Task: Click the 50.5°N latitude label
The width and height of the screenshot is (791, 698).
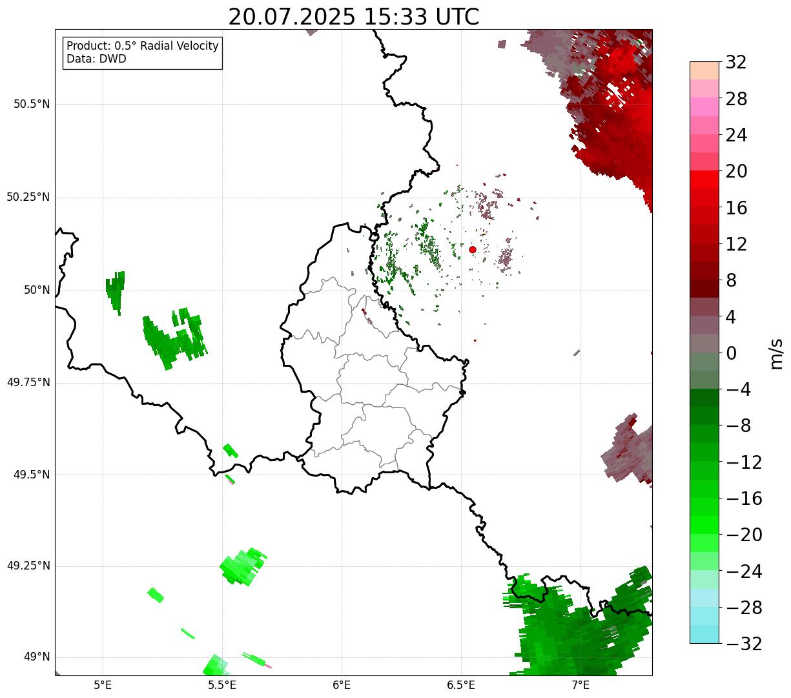Action: coord(32,104)
